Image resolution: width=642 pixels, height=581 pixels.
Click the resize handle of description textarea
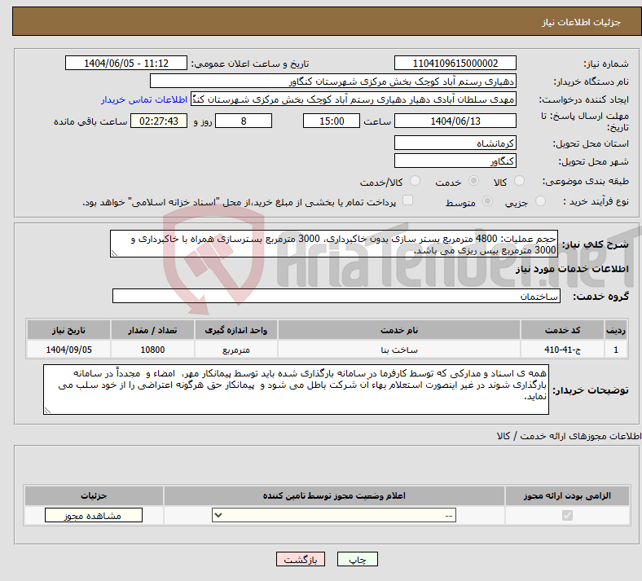point(114,253)
